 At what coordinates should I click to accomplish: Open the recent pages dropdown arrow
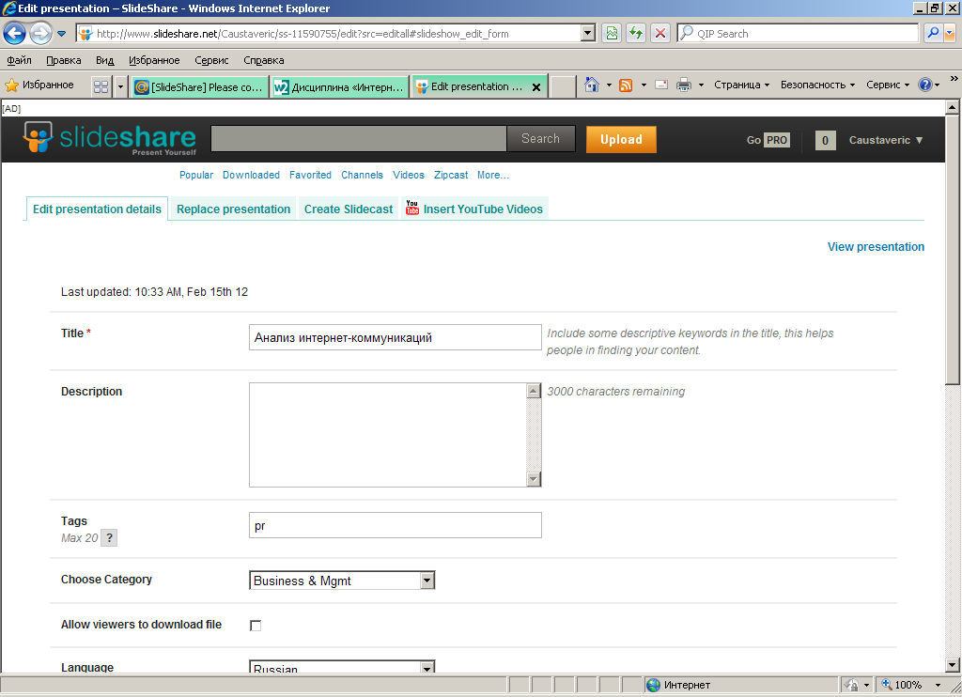point(61,34)
